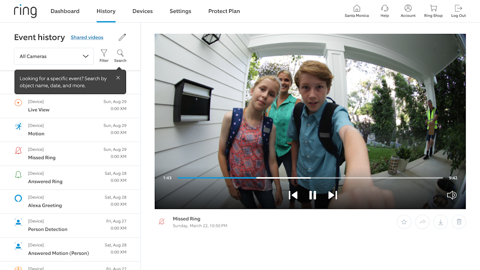This screenshot has height=270, width=480.
Task: Share the current video with arrow icon
Action: 422,222
